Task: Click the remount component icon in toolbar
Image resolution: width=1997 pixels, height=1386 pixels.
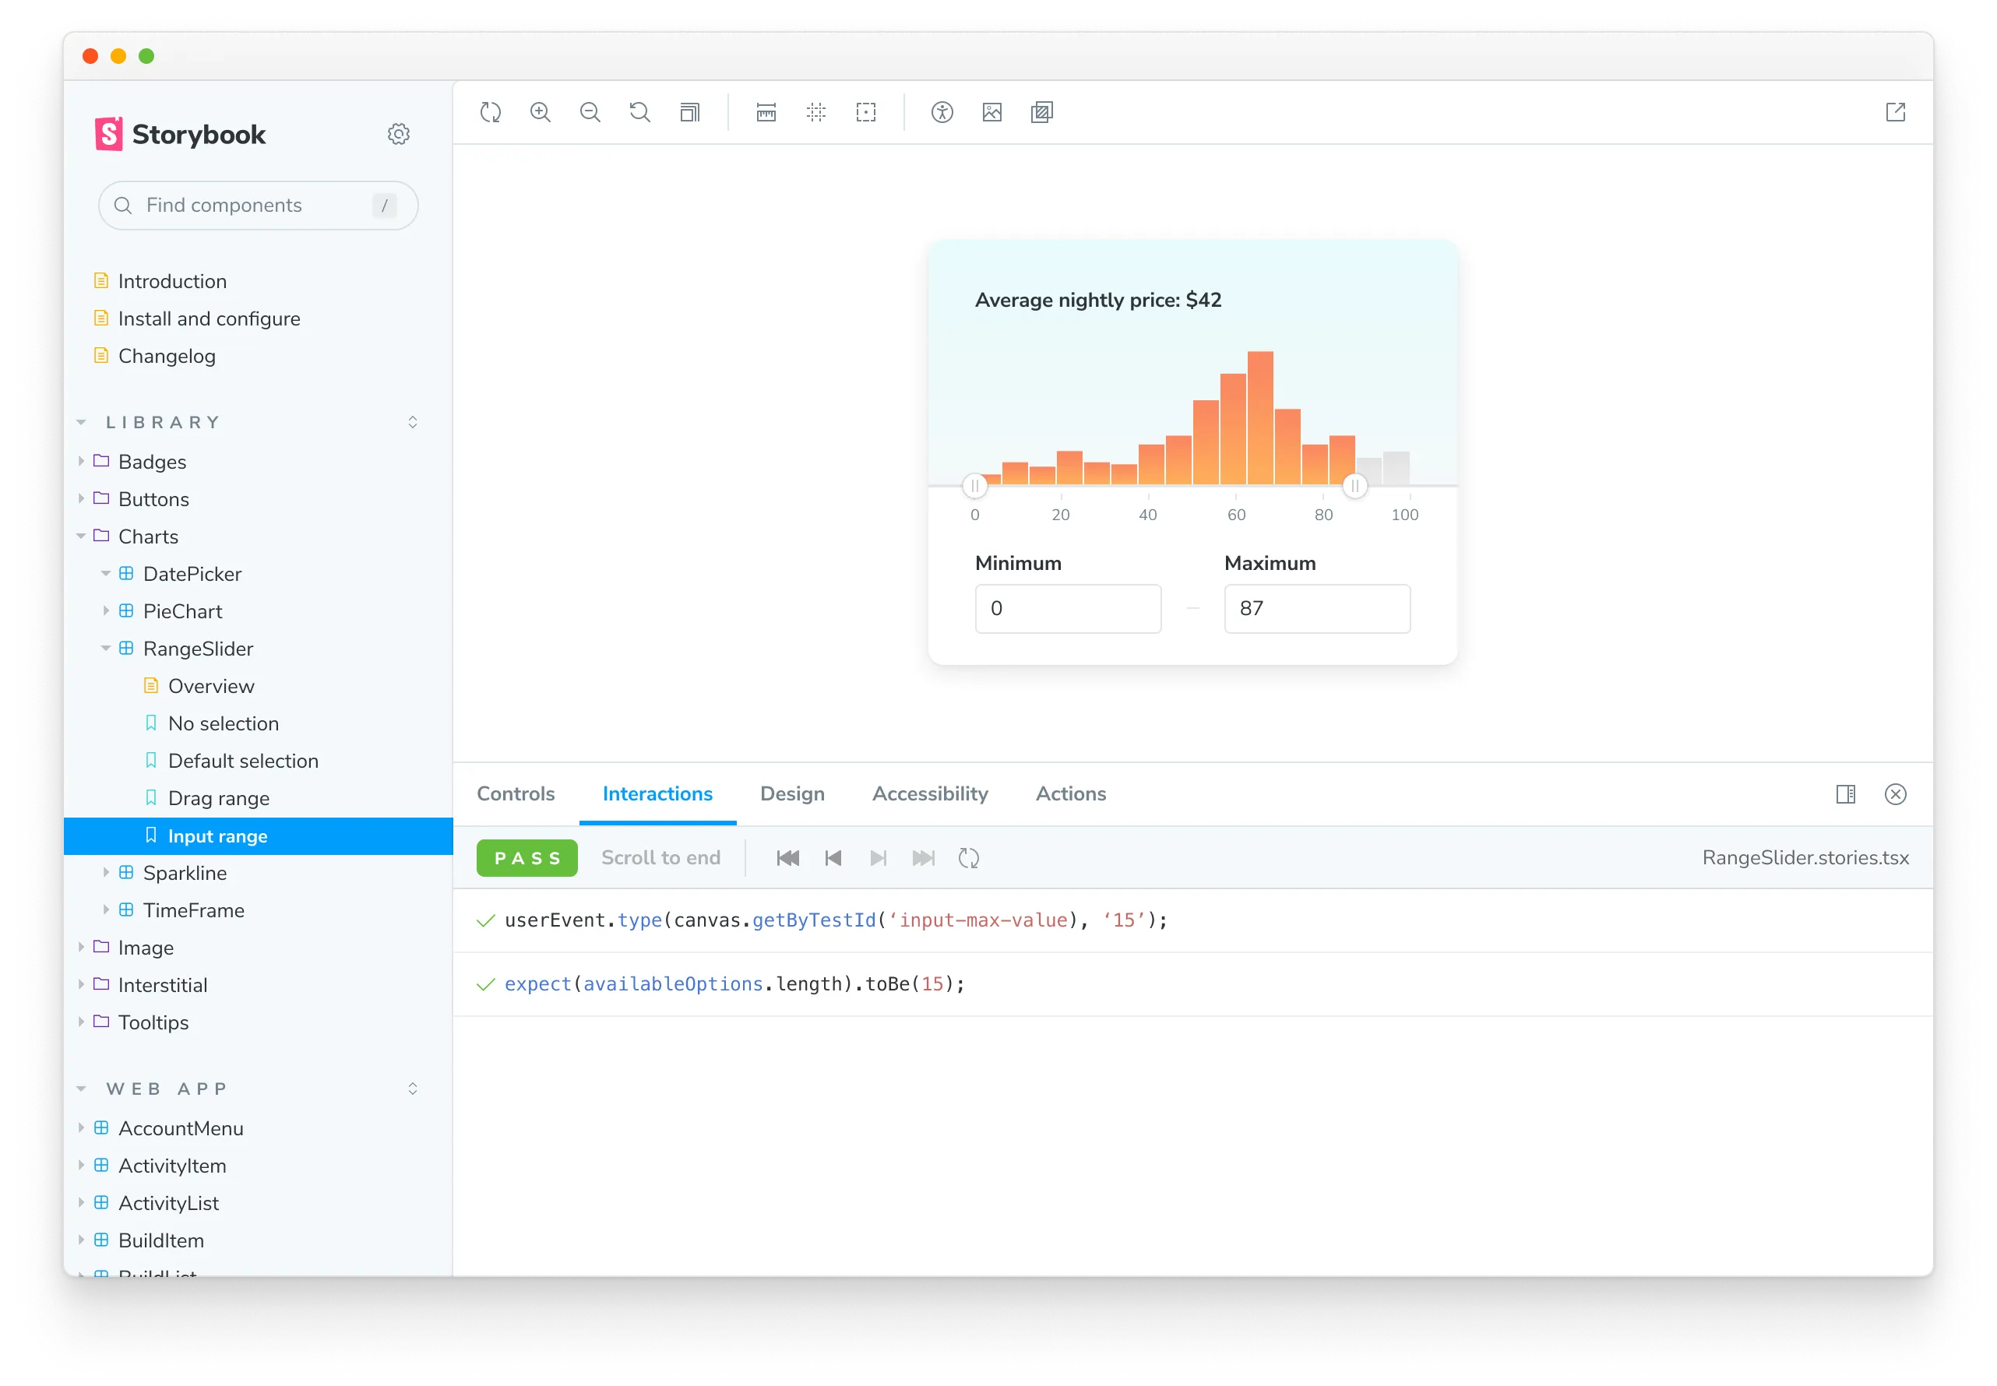Action: click(x=491, y=112)
